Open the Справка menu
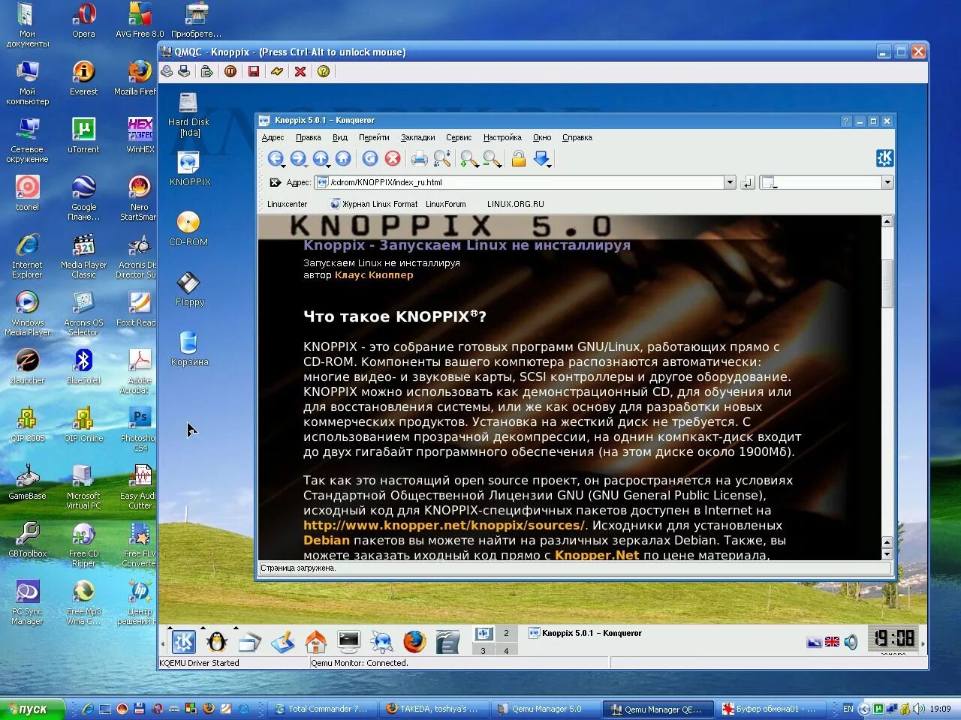 click(577, 137)
